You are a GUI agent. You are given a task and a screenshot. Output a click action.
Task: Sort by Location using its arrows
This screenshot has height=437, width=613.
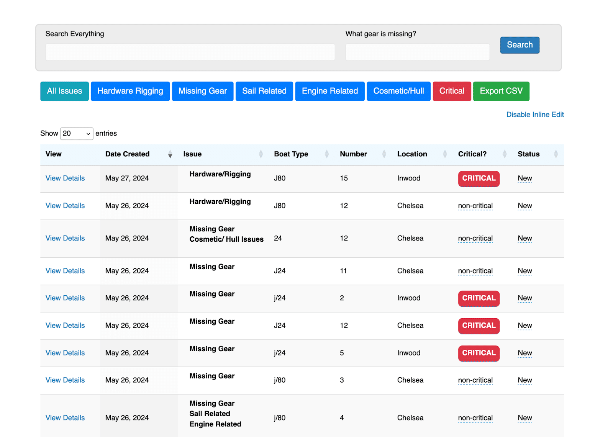pyautogui.click(x=444, y=154)
